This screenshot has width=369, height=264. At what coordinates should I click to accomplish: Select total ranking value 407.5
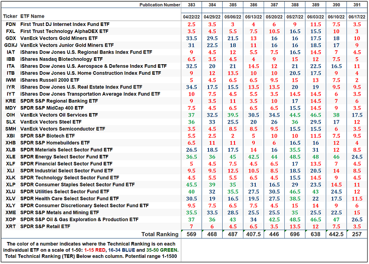click(x=253, y=234)
